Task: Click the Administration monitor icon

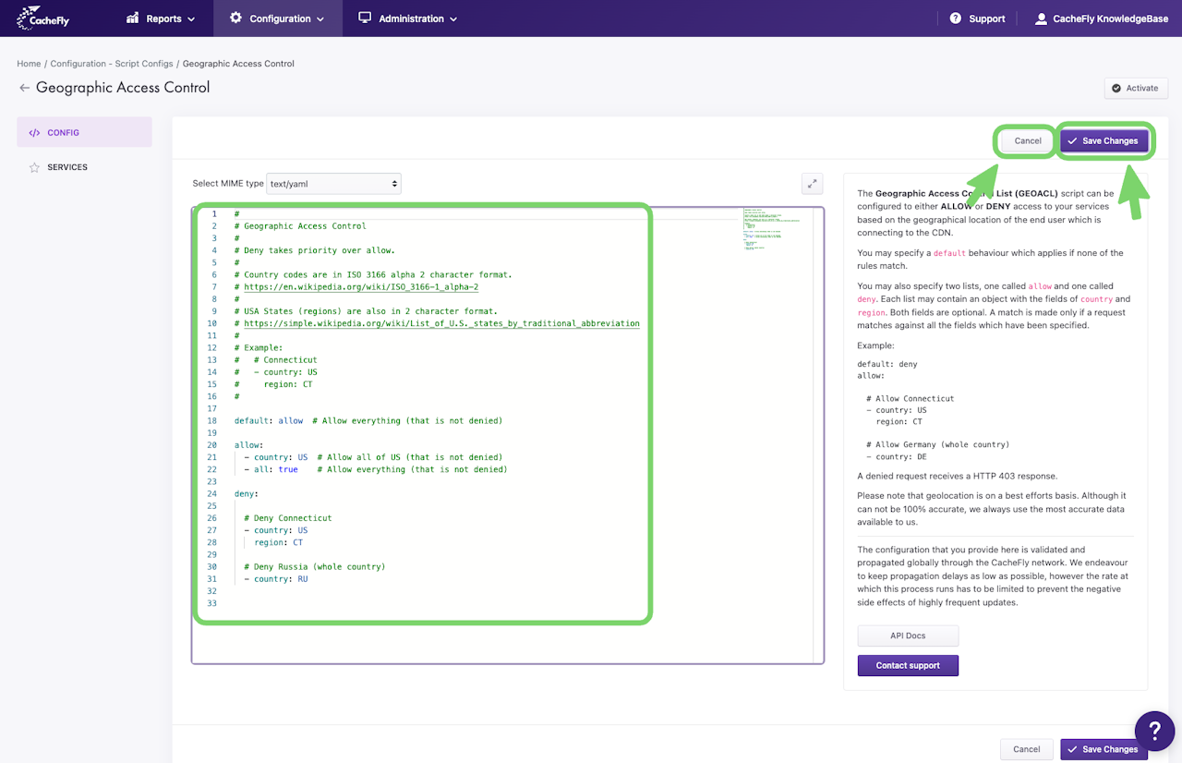Action: (365, 18)
